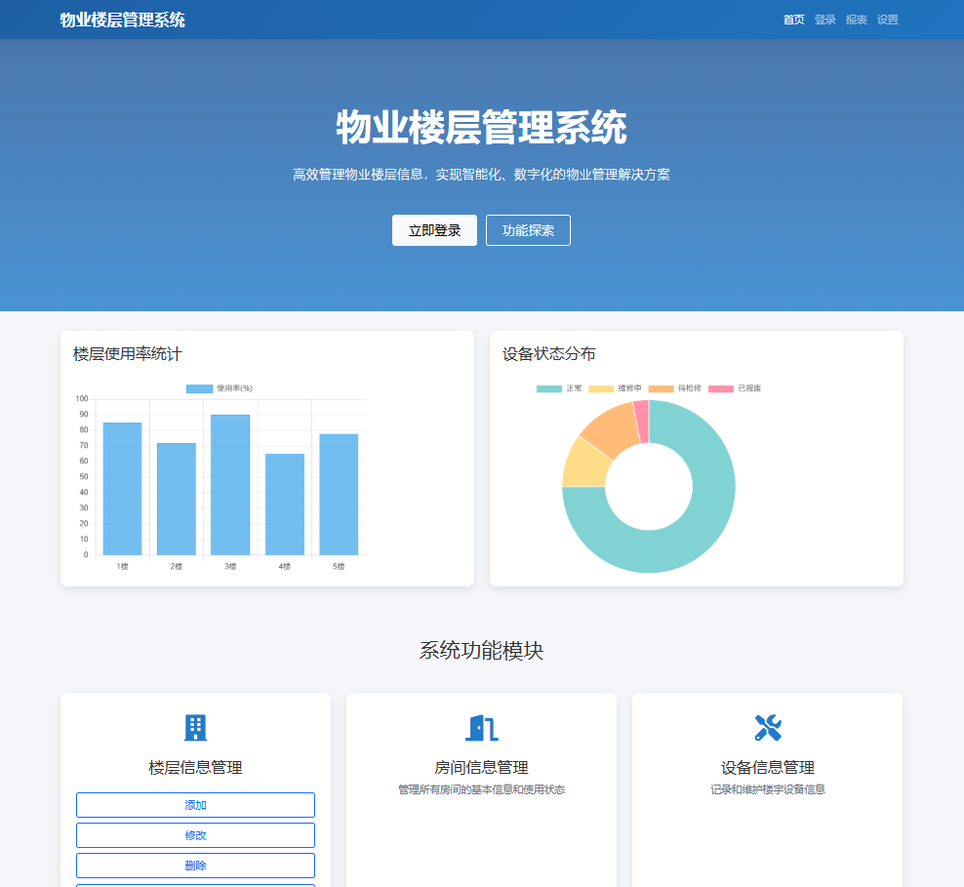Select 登录 in the top navigation

824,19
